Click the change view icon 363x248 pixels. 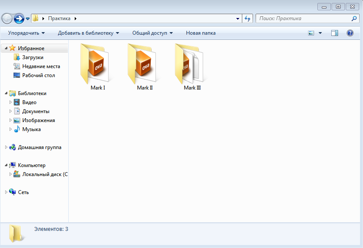tap(311, 33)
